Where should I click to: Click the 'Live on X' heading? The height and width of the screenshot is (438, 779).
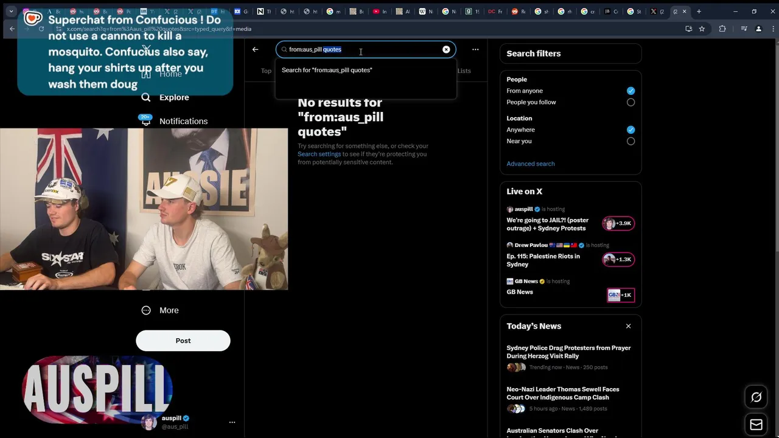click(x=524, y=192)
